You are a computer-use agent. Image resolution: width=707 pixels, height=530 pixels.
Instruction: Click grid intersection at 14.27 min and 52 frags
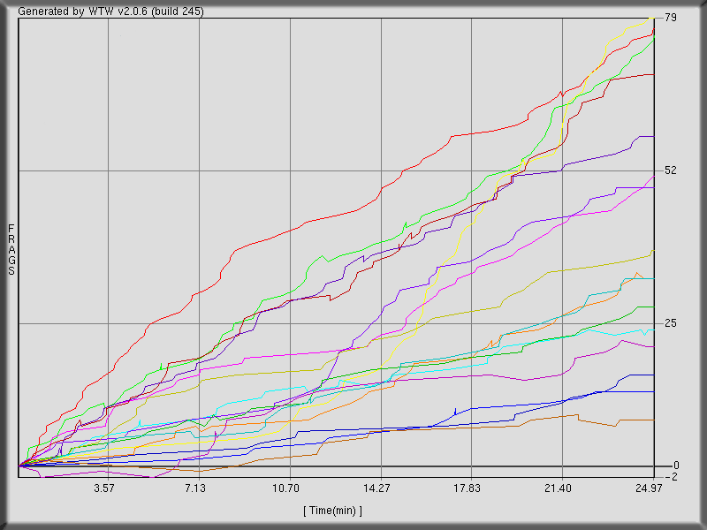click(x=381, y=170)
